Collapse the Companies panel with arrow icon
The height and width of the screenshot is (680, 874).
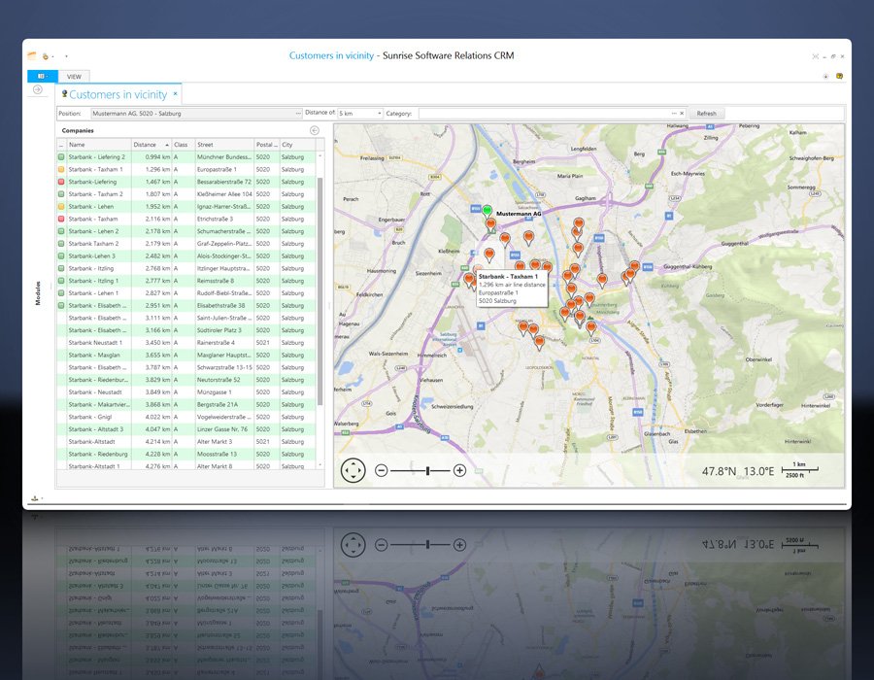point(315,130)
